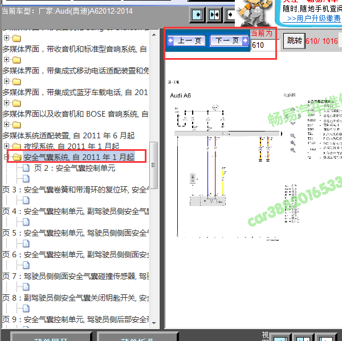Image resolution: width=342 pixels, height=341 pixels.
Task: Click the mechanic mascot image
Action: [254, 13]
